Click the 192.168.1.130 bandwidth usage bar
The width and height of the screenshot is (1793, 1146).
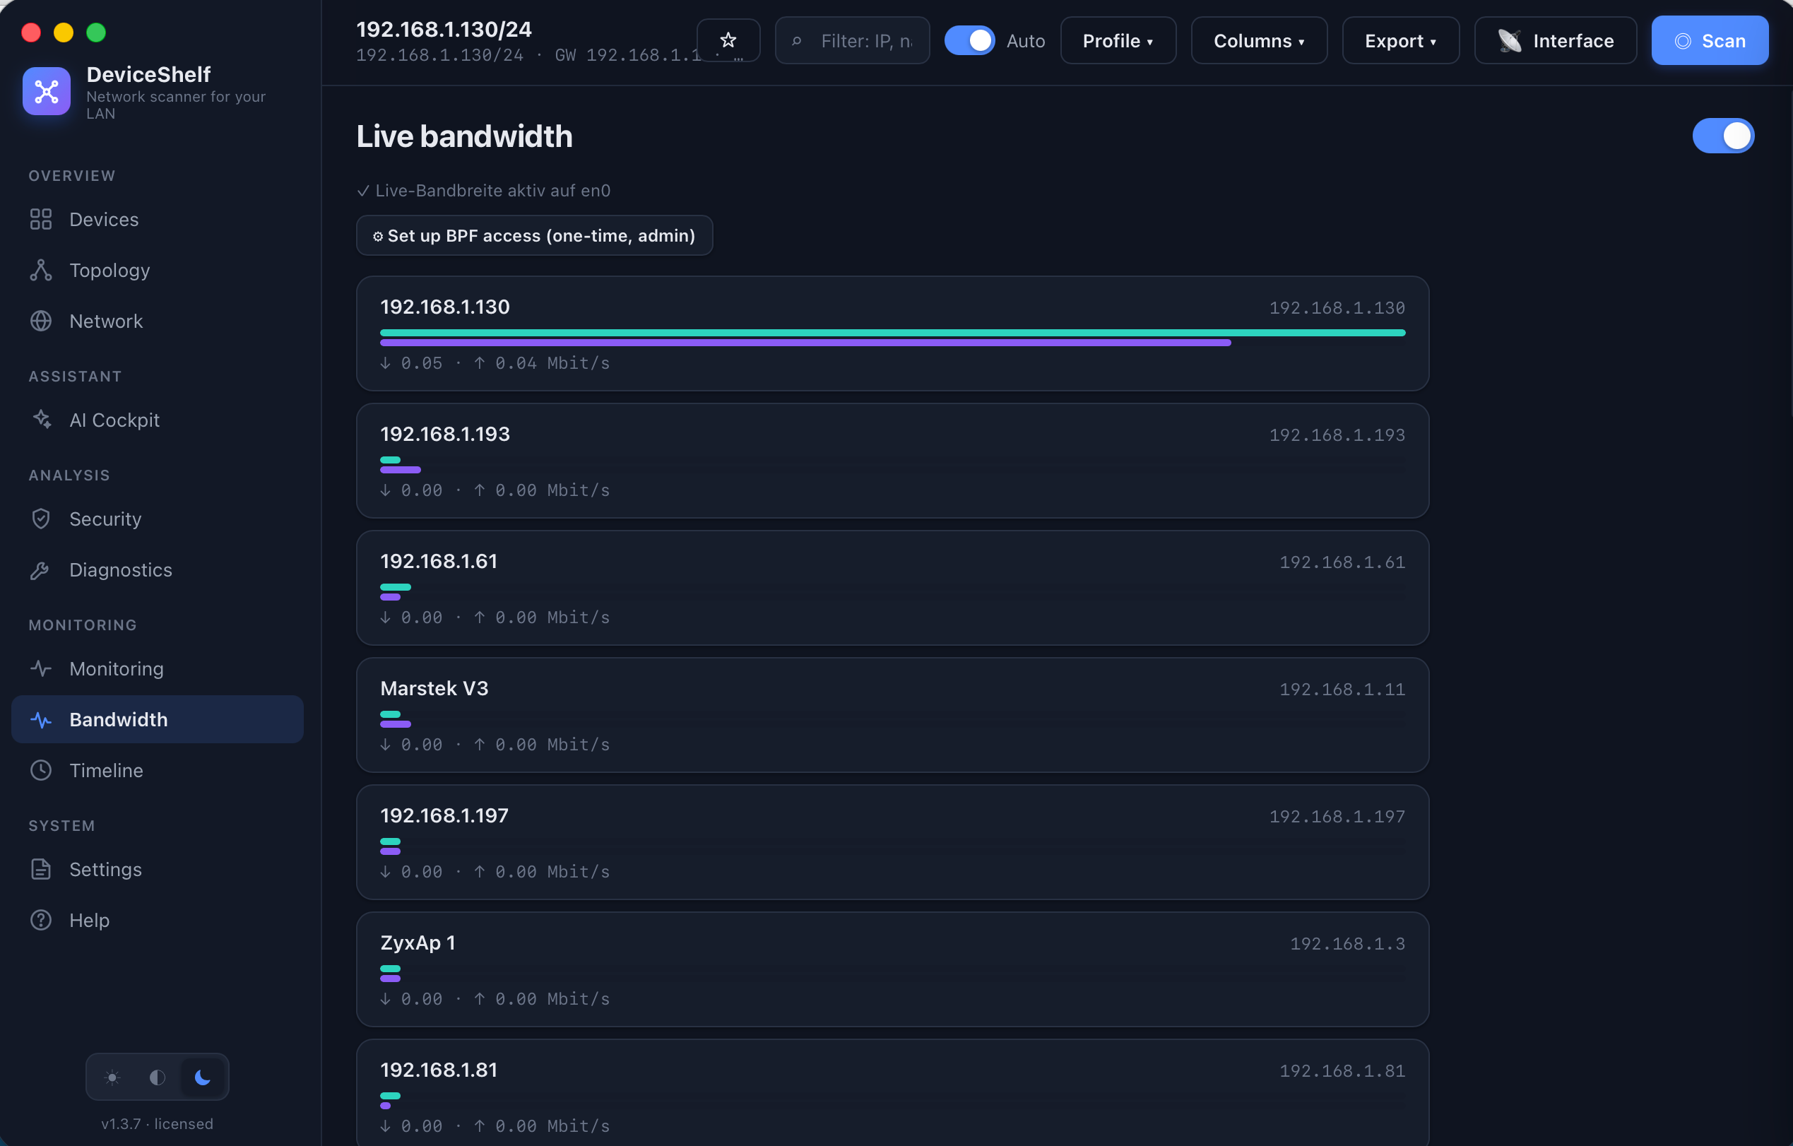(x=892, y=337)
